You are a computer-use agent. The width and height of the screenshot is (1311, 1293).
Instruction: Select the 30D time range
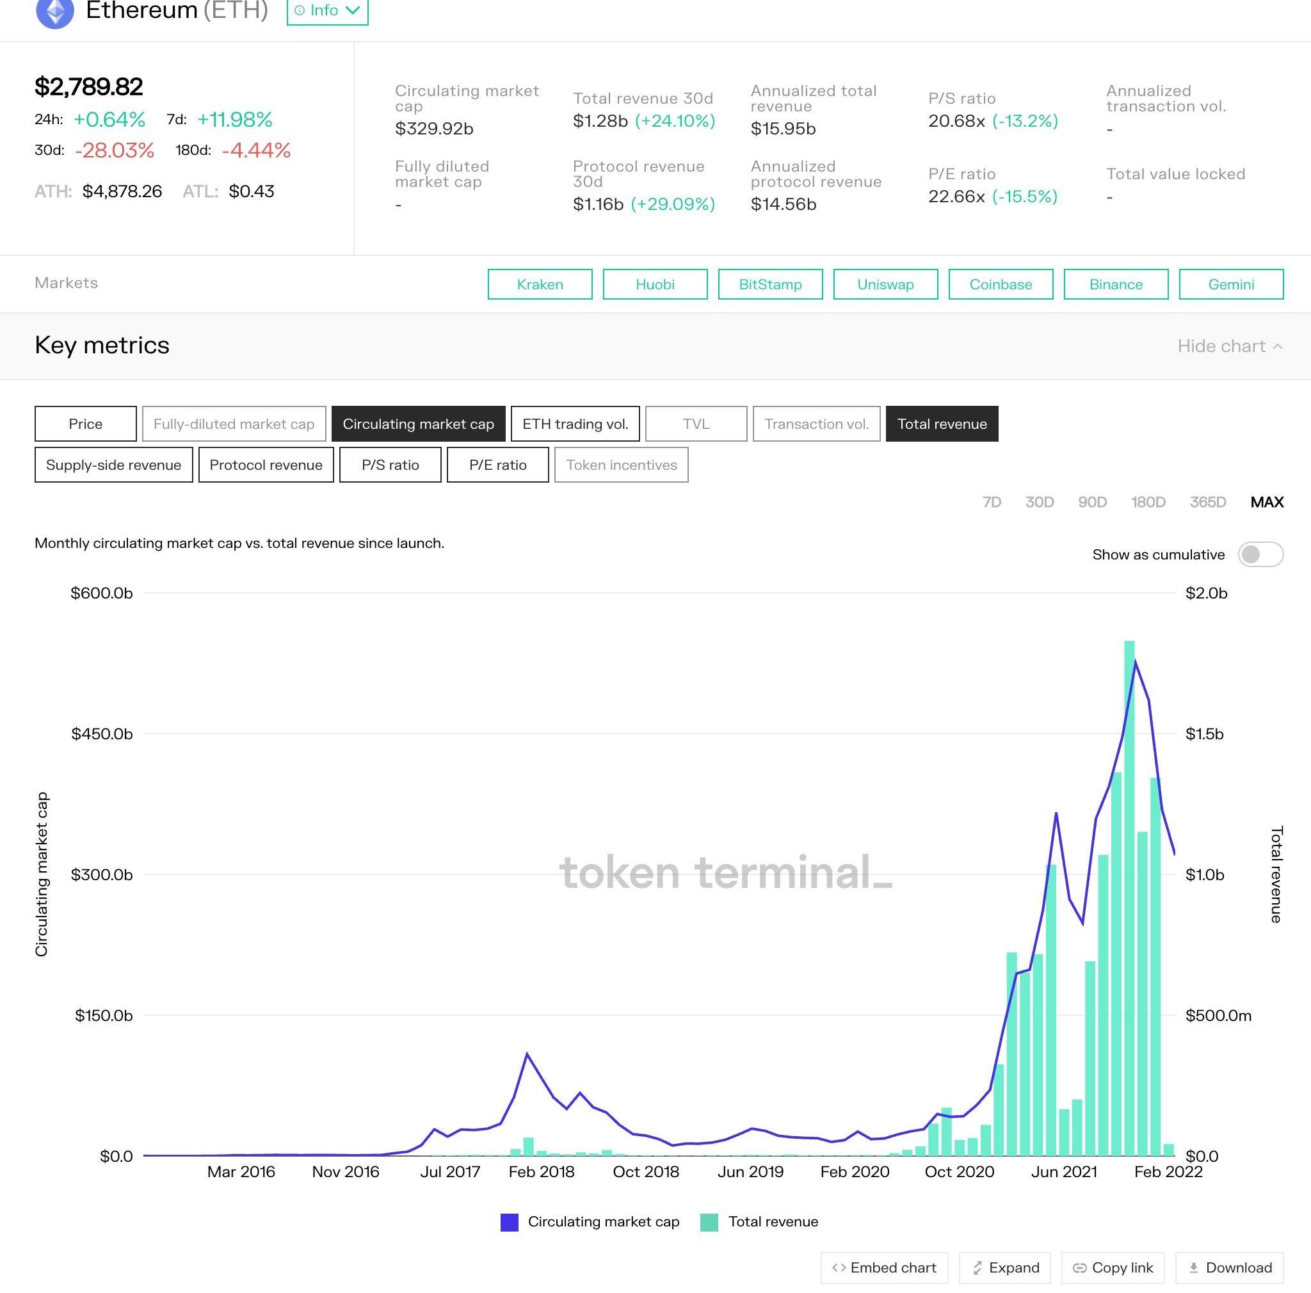click(x=1039, y=502)
